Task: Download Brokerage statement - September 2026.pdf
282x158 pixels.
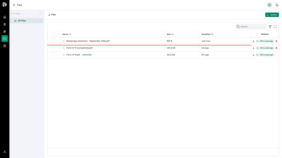Action: click(x=253, y=41)
